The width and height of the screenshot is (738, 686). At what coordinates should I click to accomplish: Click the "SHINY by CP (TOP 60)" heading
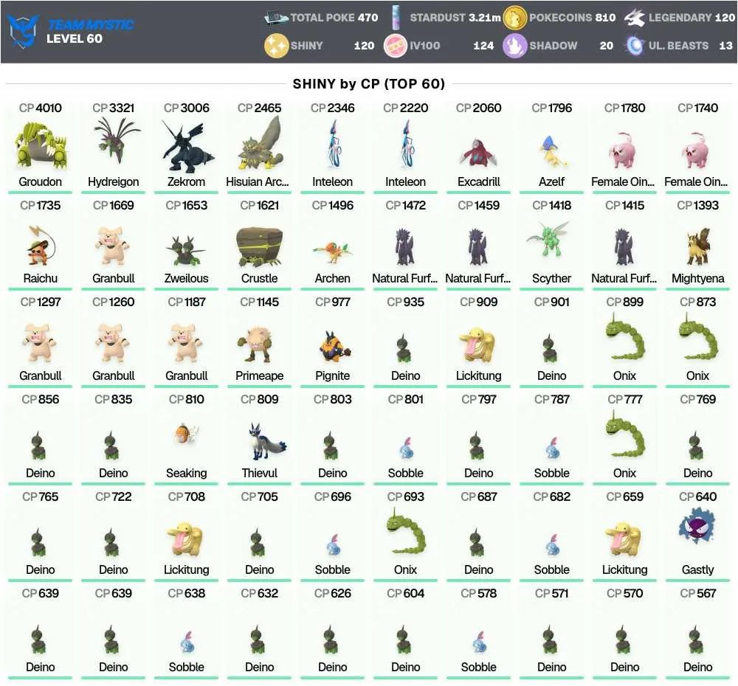(369, 84)
